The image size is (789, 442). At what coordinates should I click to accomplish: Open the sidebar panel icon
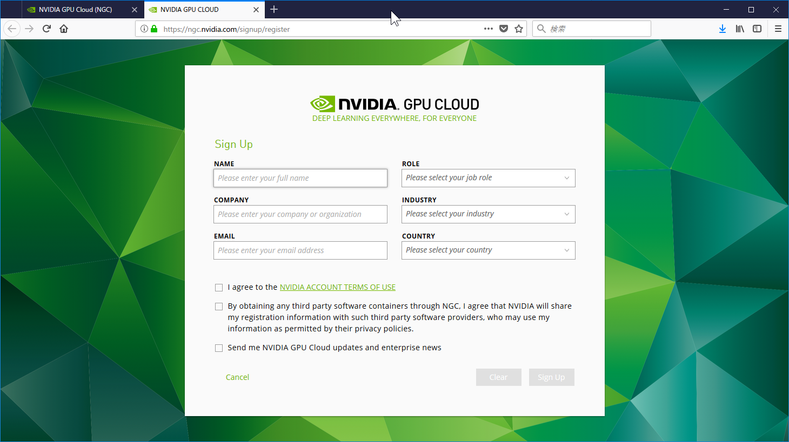click(x=757, y=29)
